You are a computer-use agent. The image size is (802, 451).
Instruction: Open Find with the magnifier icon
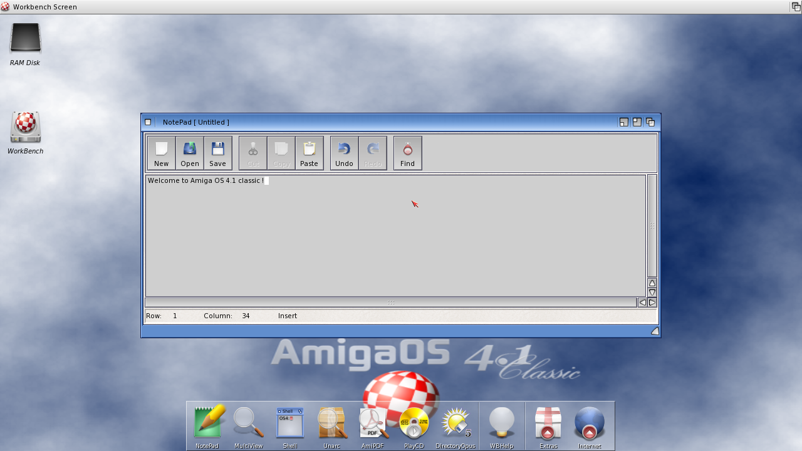click(x=408, y=153)
